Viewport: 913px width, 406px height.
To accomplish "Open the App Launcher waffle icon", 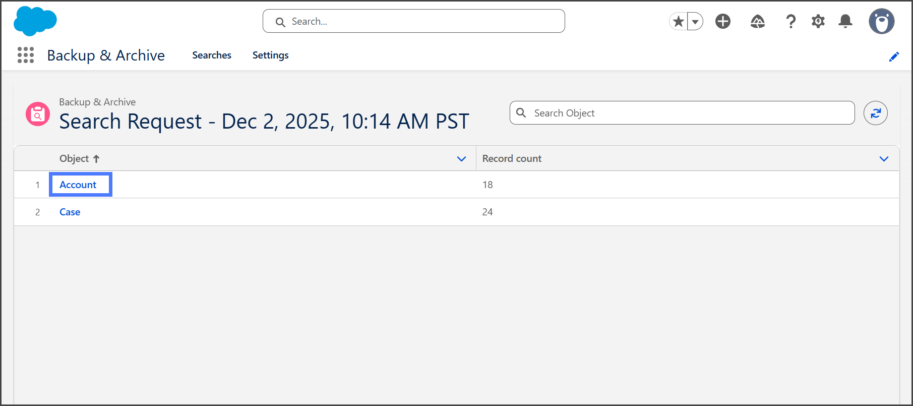I will [26, 55].
